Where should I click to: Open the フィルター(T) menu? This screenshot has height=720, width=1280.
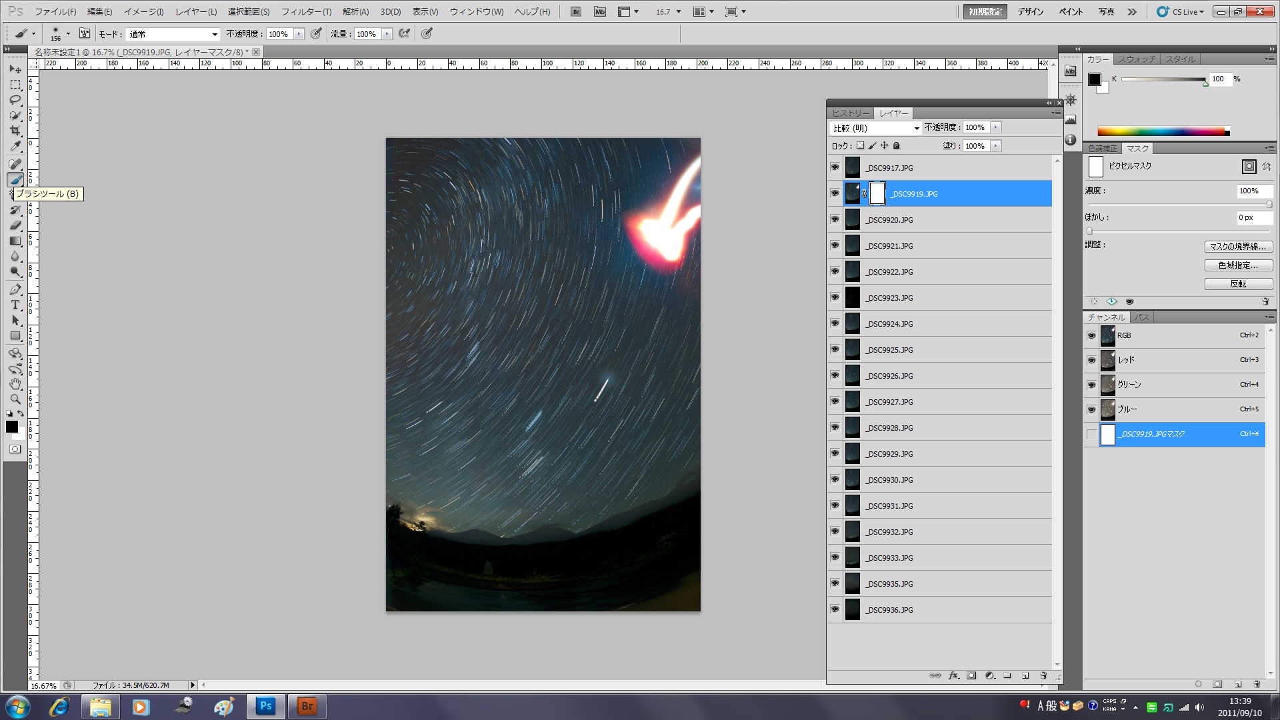point(306,12)
